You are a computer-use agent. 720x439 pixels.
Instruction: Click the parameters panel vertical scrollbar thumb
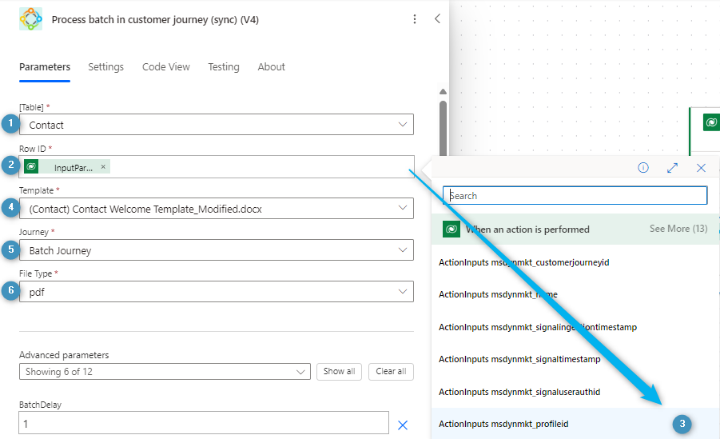click(443, 129)
